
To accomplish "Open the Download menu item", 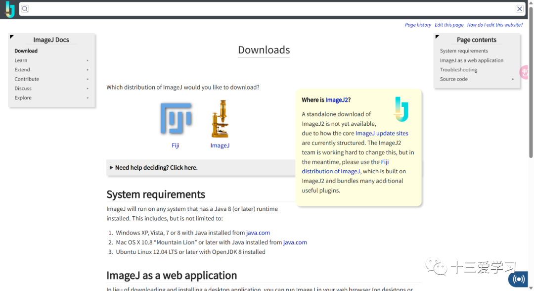I will [26, 51].
